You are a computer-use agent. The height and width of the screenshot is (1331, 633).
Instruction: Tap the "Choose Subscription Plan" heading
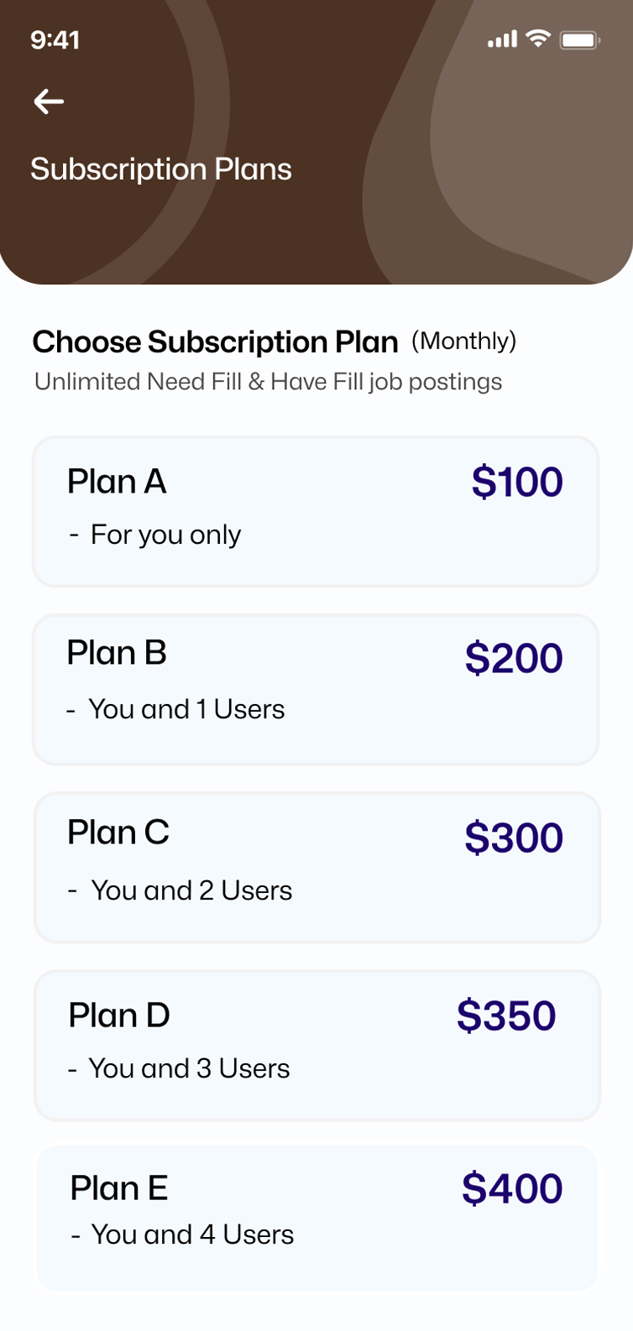tap(215, 342)
